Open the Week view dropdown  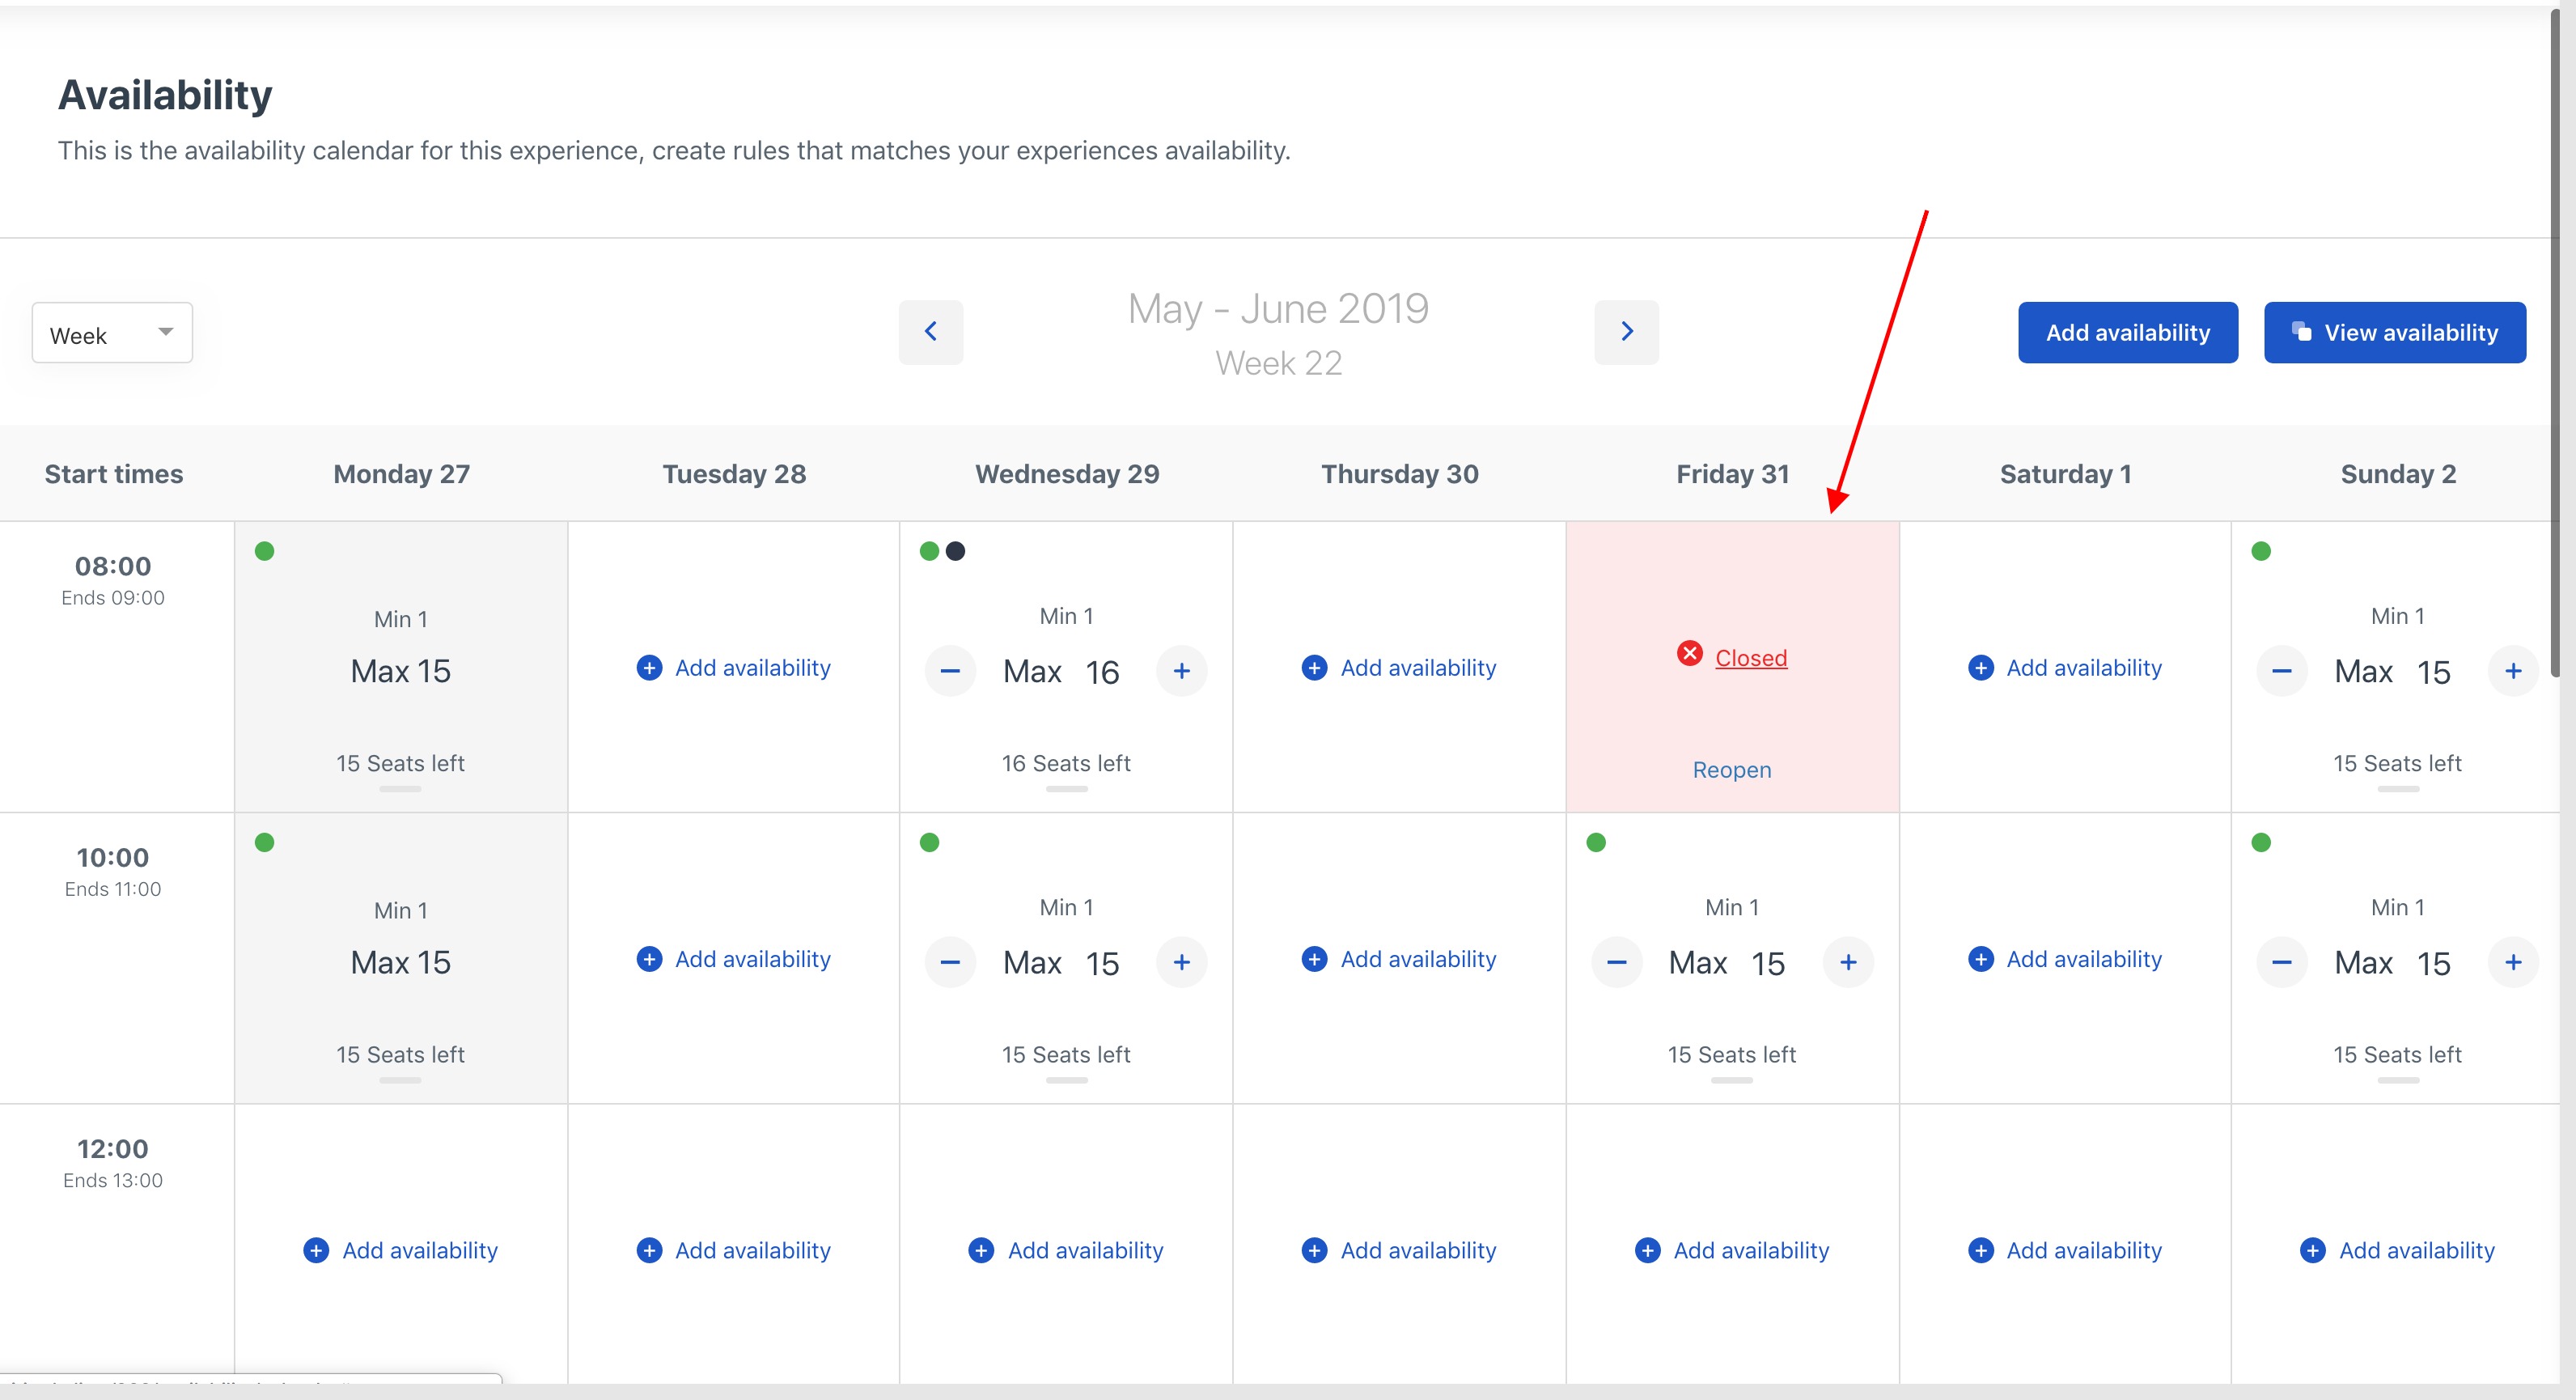[x=112, y=333]
